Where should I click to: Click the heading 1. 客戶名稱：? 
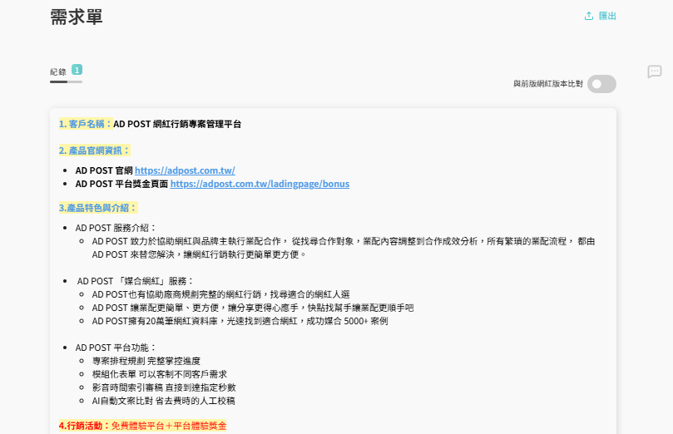[x=86, y=124]
